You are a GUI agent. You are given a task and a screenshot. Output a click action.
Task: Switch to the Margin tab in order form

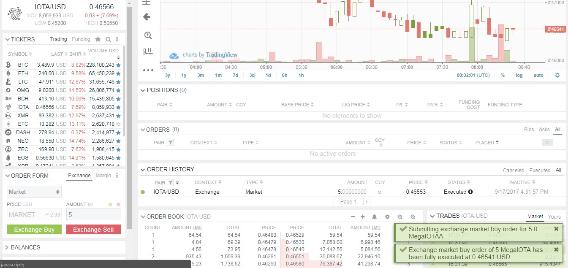(x=103, y=175)
